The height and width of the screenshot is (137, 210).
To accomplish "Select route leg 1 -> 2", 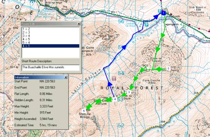I will 50,29.
